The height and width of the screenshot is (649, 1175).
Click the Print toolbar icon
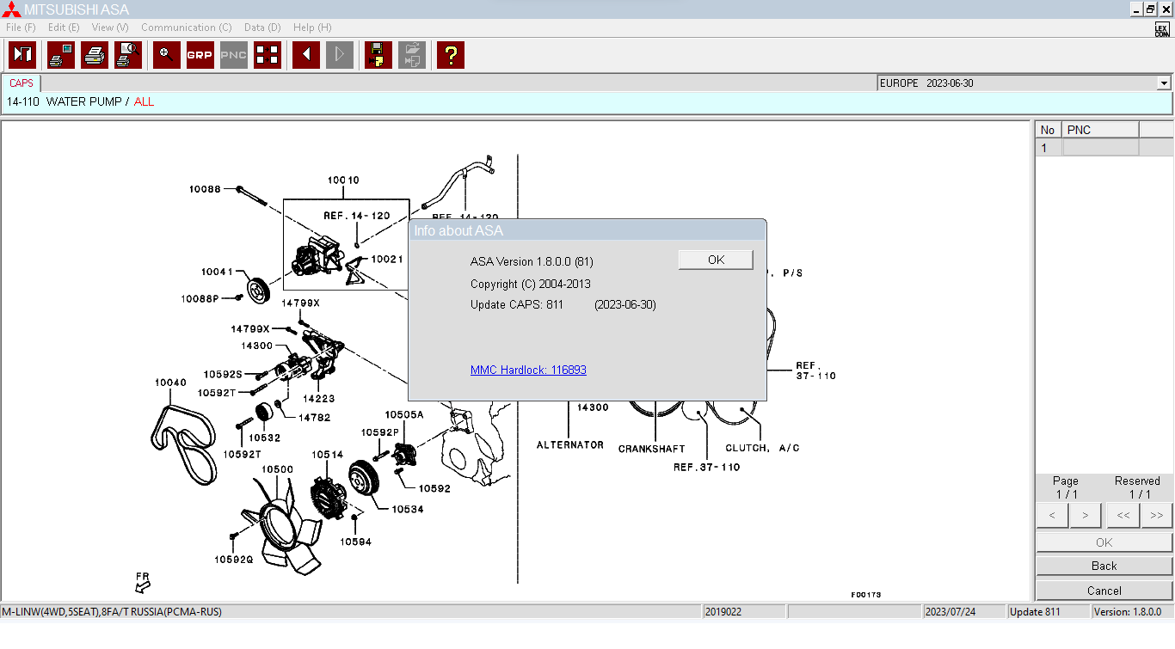click(95, 55)
